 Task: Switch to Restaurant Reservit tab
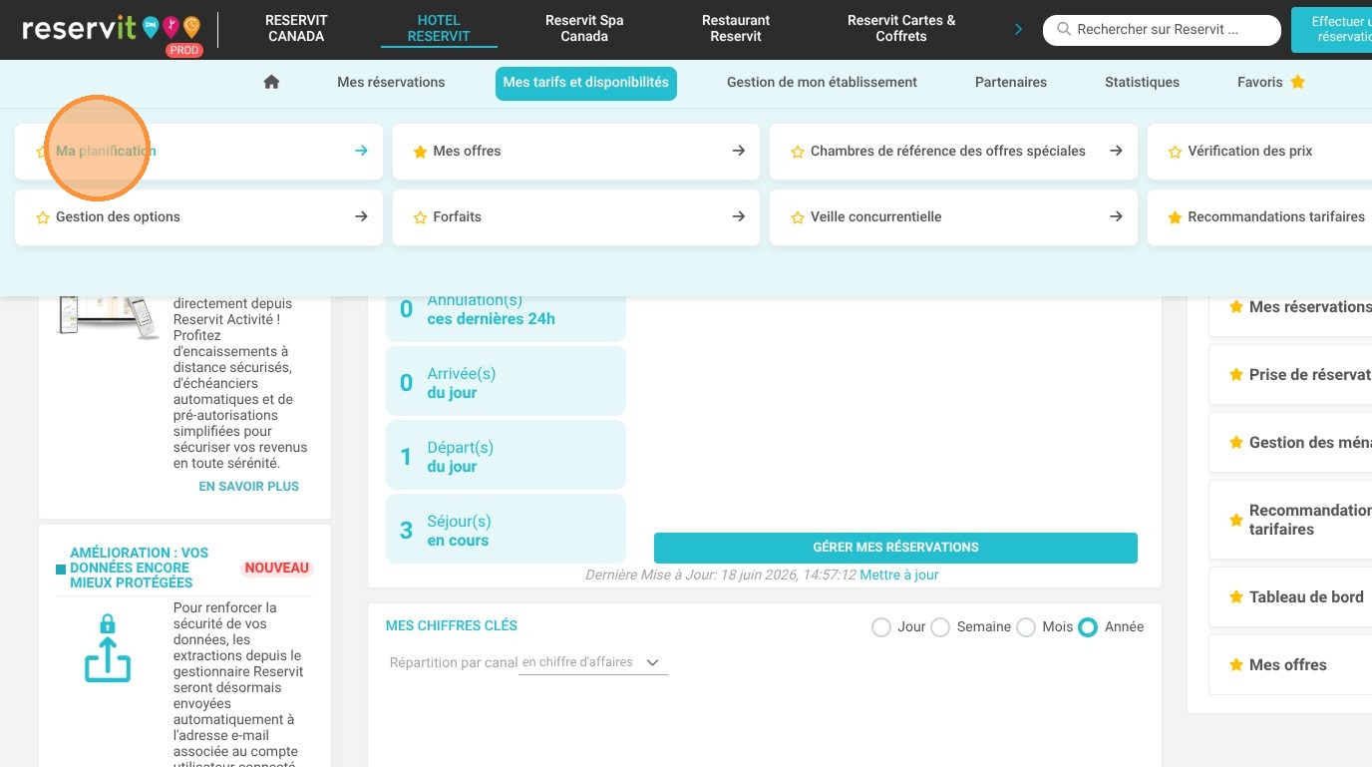point(736,28)
